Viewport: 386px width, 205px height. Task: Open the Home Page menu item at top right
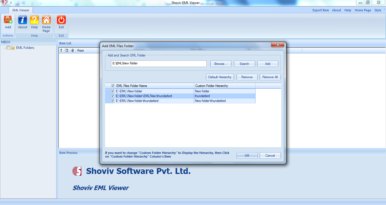363,10
